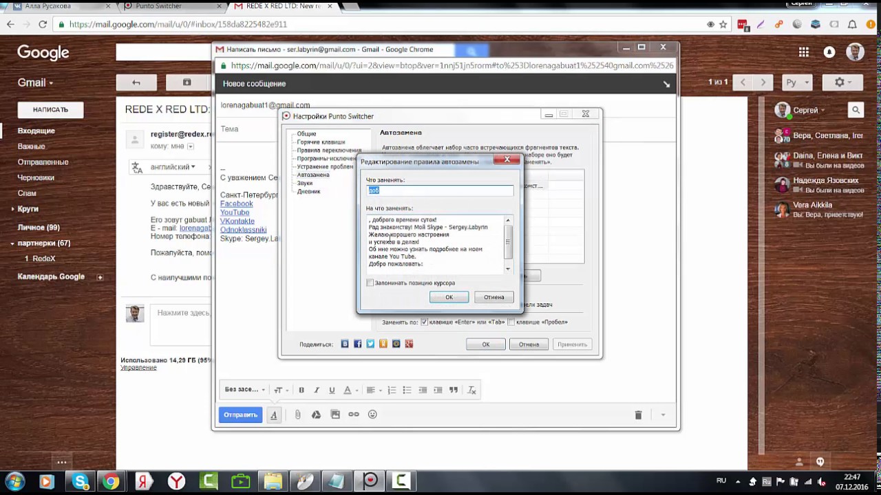Open the Google apps grid icon
881x495 pixels.
(x=803, y=52)
